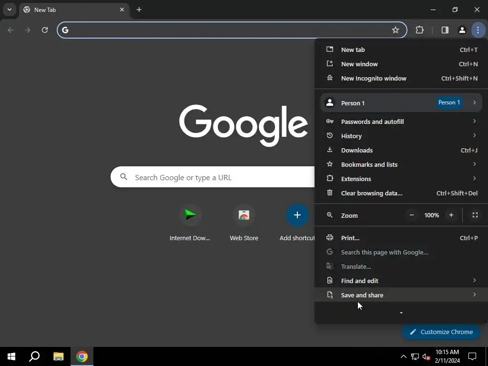Open File Explorer from taskbar
Viewport: 488px width, 366px height.
[58, 356]
